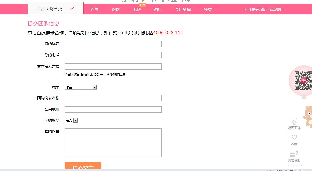312x171 pixels.
Task: Open the 最近浏览 dropdown
Action: coord(276,9)
